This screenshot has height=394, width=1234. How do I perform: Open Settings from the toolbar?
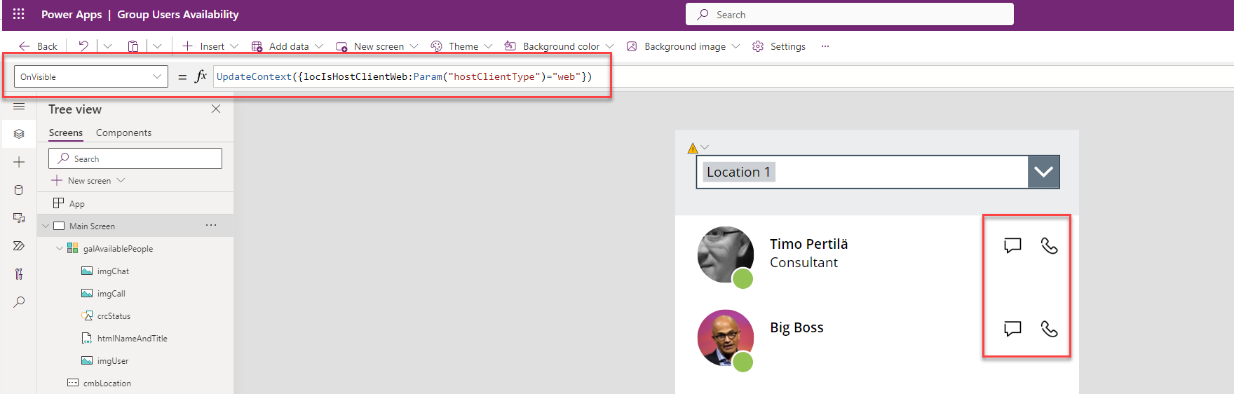pos(779,46)
